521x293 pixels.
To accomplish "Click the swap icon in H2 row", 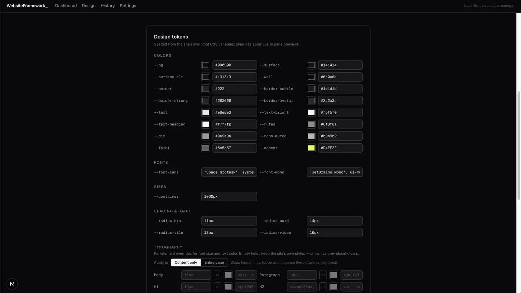I will click(323, 287).
